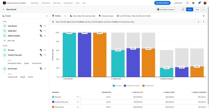Viewport: 209px width, 109px height.
Task: Toggle All users legend entry in chart
Action: pos(117,86)
